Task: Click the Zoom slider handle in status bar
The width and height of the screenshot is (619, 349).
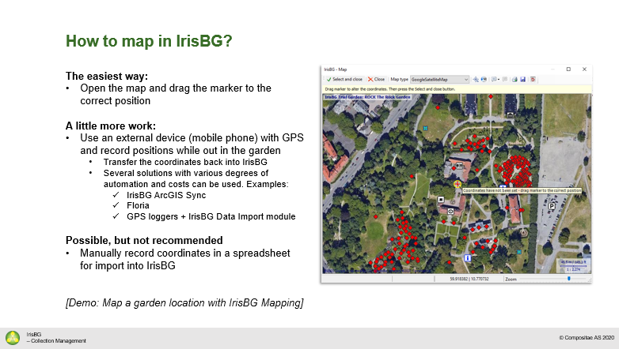Action: click(x=569, y=279)
